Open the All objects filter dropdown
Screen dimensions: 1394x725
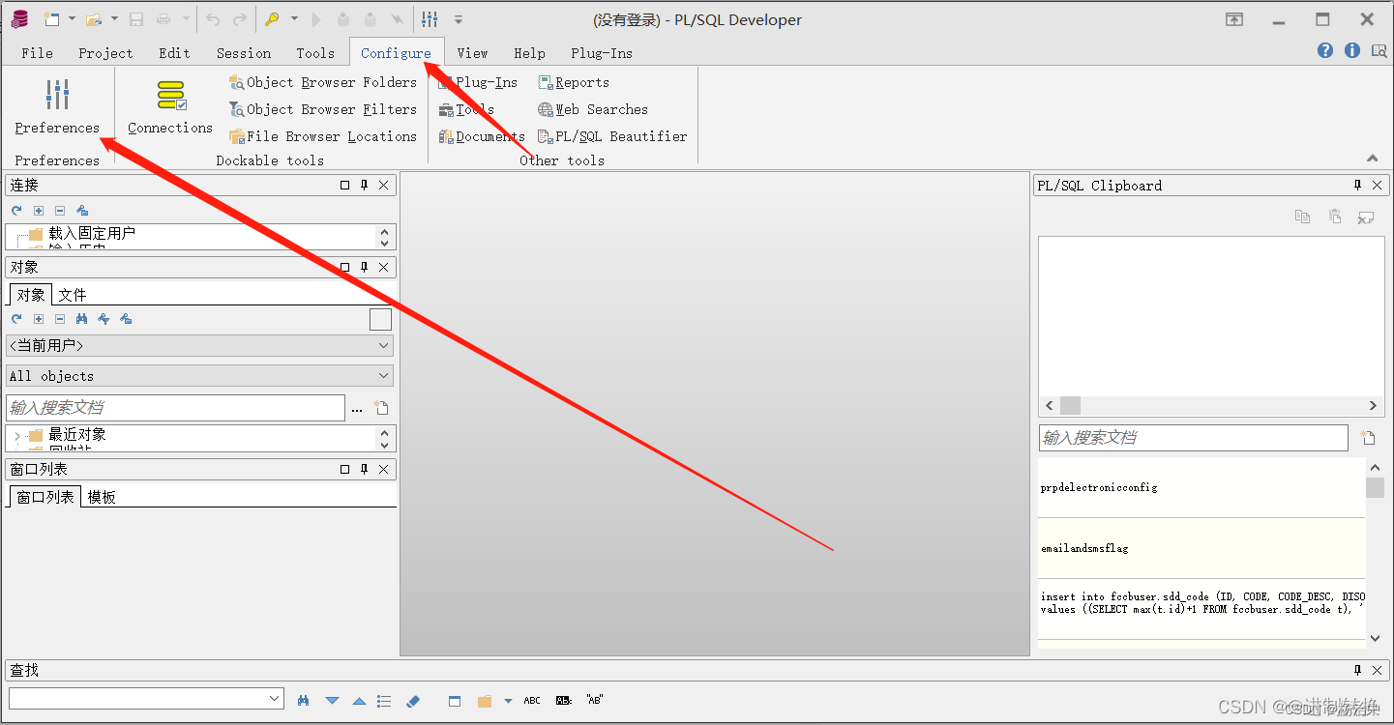click(199, 376)
